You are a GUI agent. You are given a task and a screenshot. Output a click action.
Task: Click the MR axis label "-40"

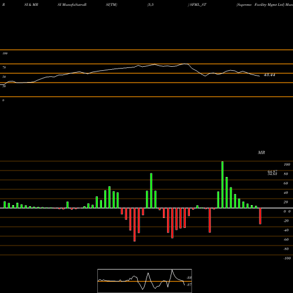[x=286, y=230]
